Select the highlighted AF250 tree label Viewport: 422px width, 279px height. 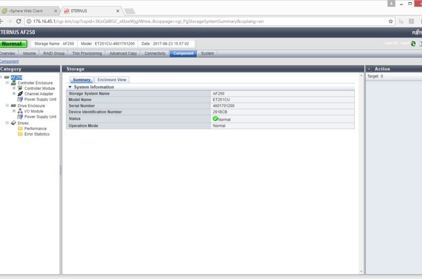click(x=16, y=77)
